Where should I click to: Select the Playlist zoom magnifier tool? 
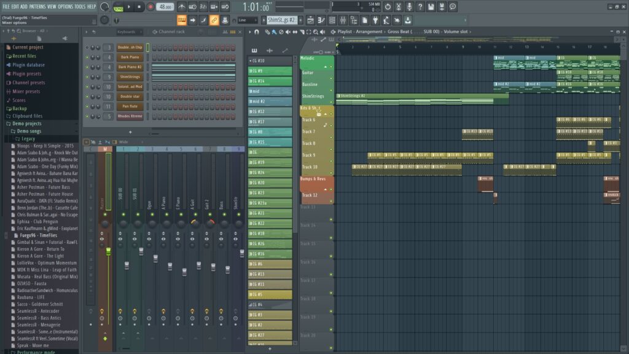(x=316, y=32)
